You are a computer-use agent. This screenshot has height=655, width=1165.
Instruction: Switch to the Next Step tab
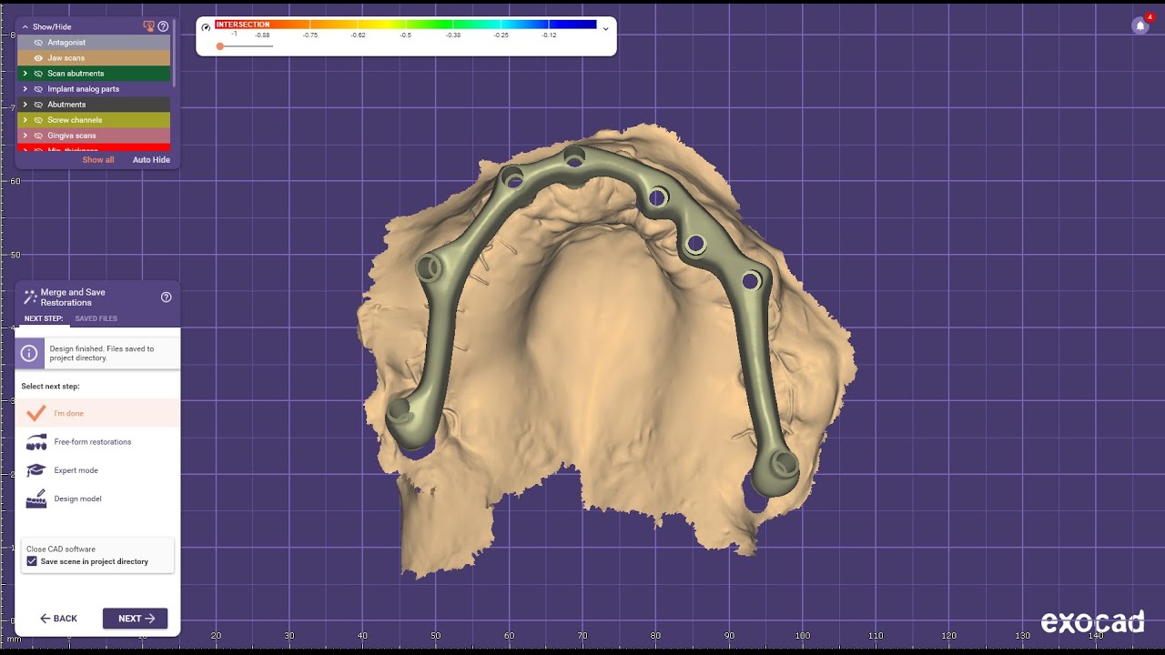pos(44,318)
